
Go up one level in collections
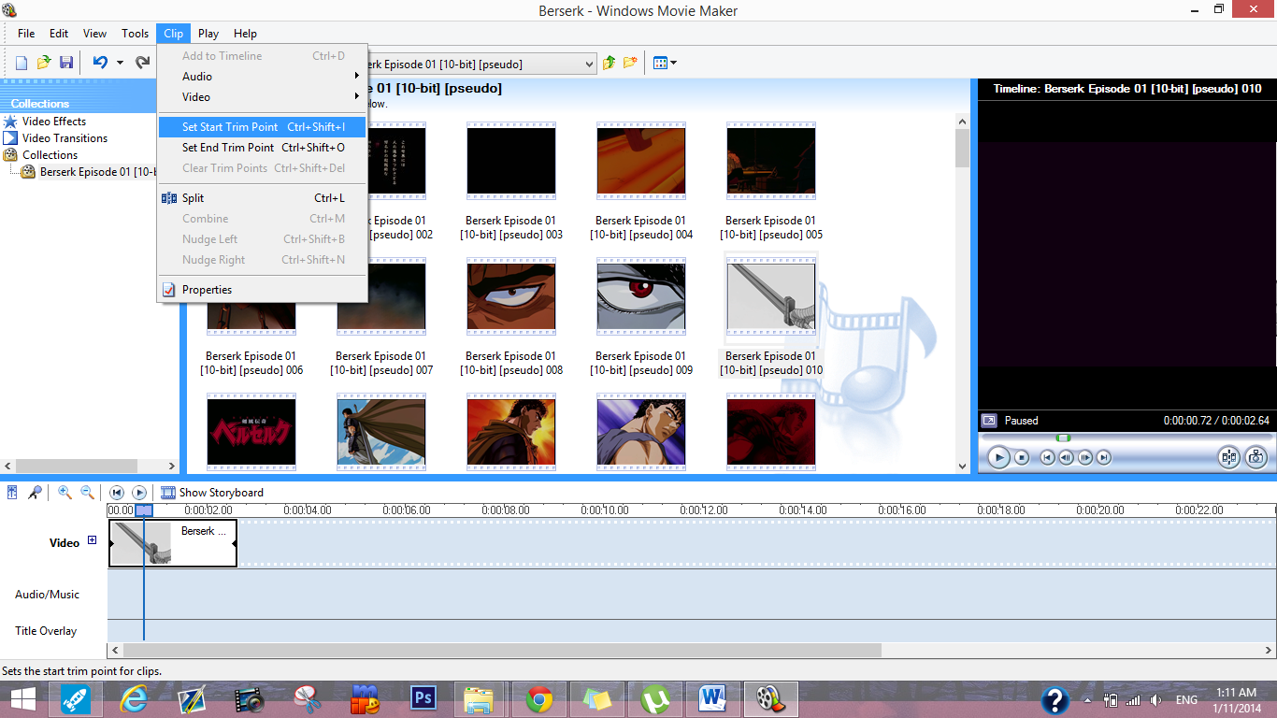pos(610,63)
